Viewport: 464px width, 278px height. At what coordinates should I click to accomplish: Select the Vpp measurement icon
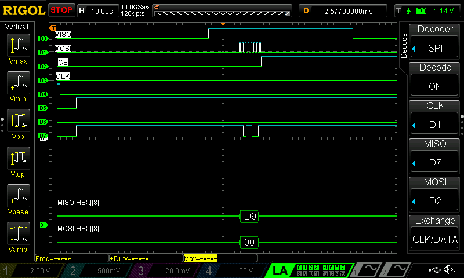19,120
